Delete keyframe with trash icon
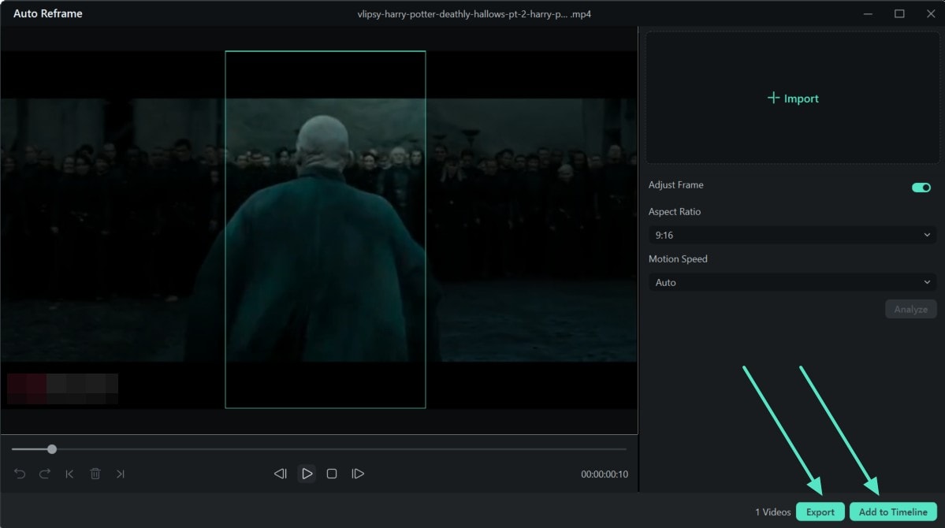Image resolution: width=945 pixels, height=528 pixels. click(95, 474)
